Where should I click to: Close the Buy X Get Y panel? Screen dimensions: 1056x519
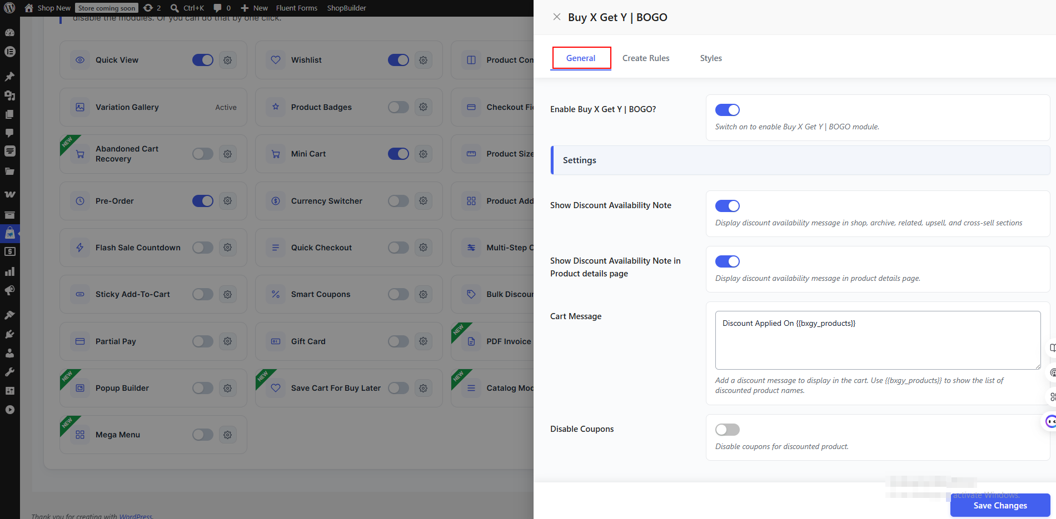click(556, 17)
